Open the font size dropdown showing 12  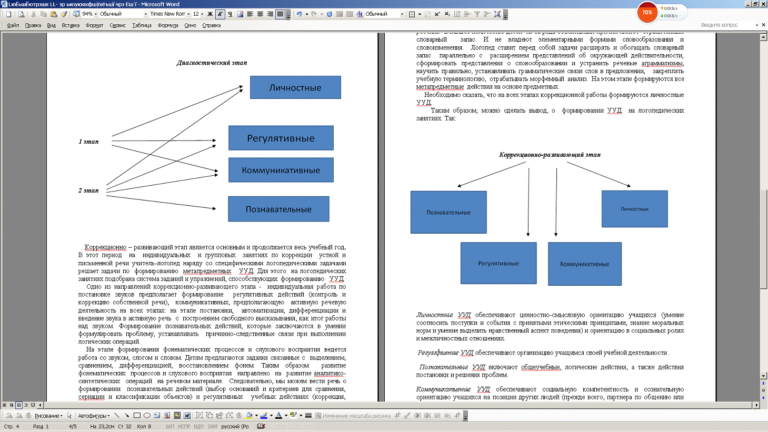click(x=202, y=14)
